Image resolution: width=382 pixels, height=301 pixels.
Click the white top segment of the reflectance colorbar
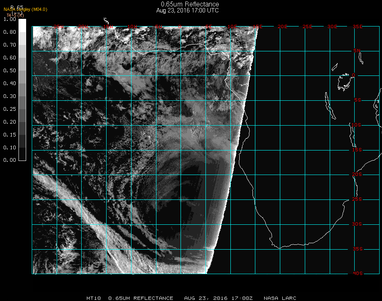click(22, 25)
